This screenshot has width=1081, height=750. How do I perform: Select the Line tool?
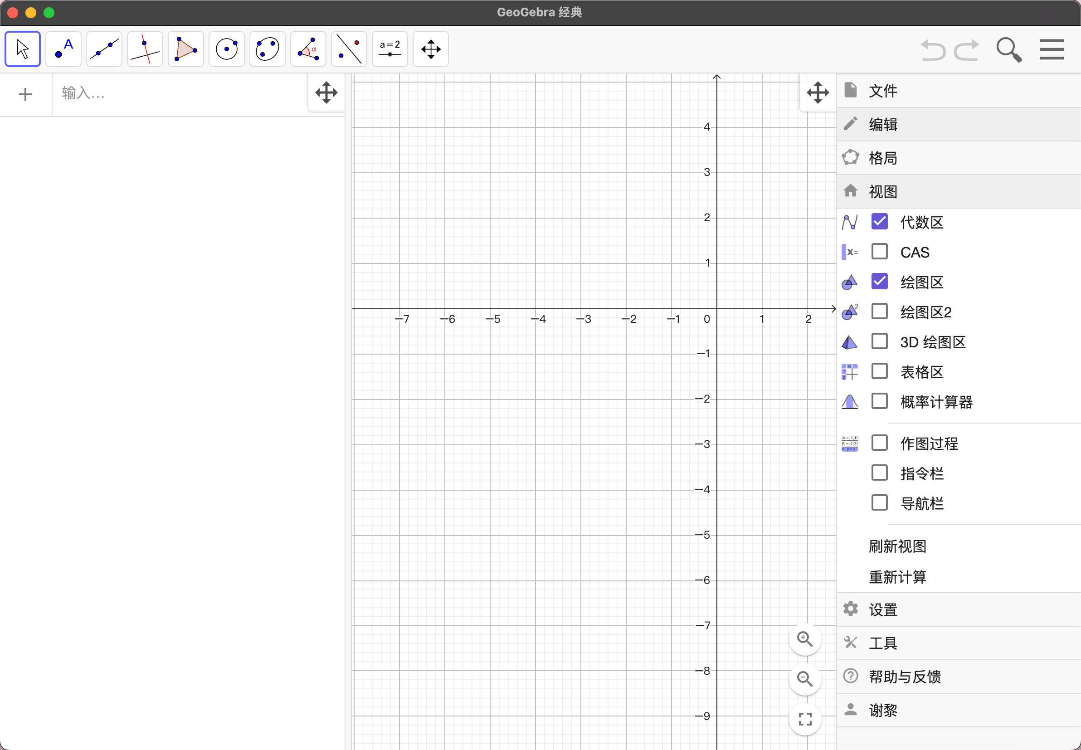(104, 49)
